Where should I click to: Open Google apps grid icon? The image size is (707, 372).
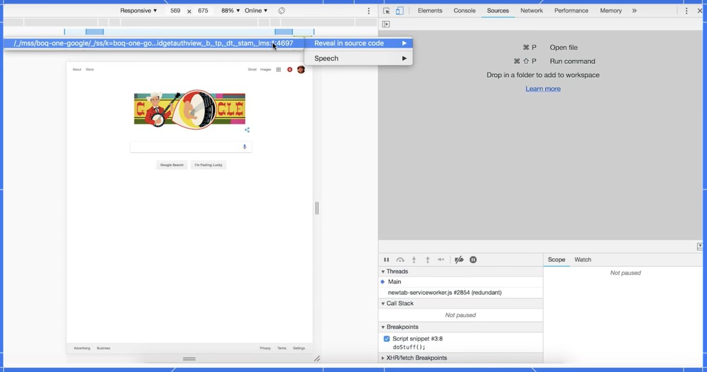pyautogui.click(x=279, y=70)
